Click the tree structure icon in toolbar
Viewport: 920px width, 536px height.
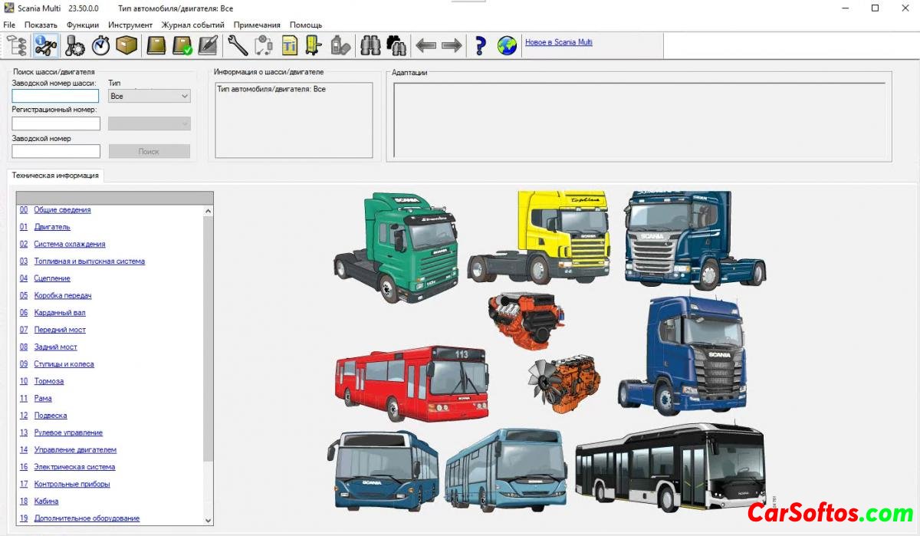18,46
